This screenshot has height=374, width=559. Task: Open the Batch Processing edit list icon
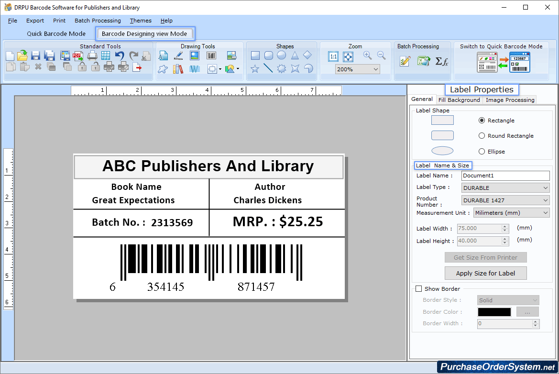point(406,61)
